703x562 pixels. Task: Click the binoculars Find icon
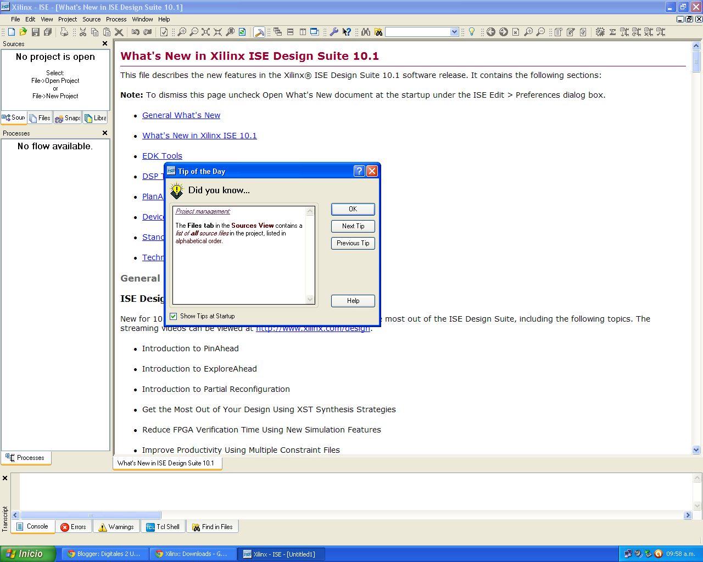[366, 32]
